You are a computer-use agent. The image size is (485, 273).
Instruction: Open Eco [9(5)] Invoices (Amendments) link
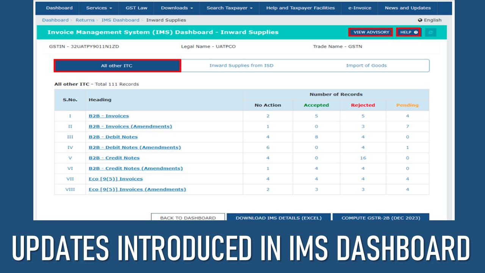point(138,189)
